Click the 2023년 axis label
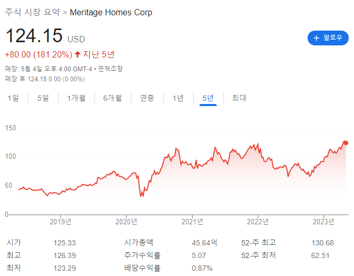This screenshot has width=354, height=276. (x=323, y=222)
